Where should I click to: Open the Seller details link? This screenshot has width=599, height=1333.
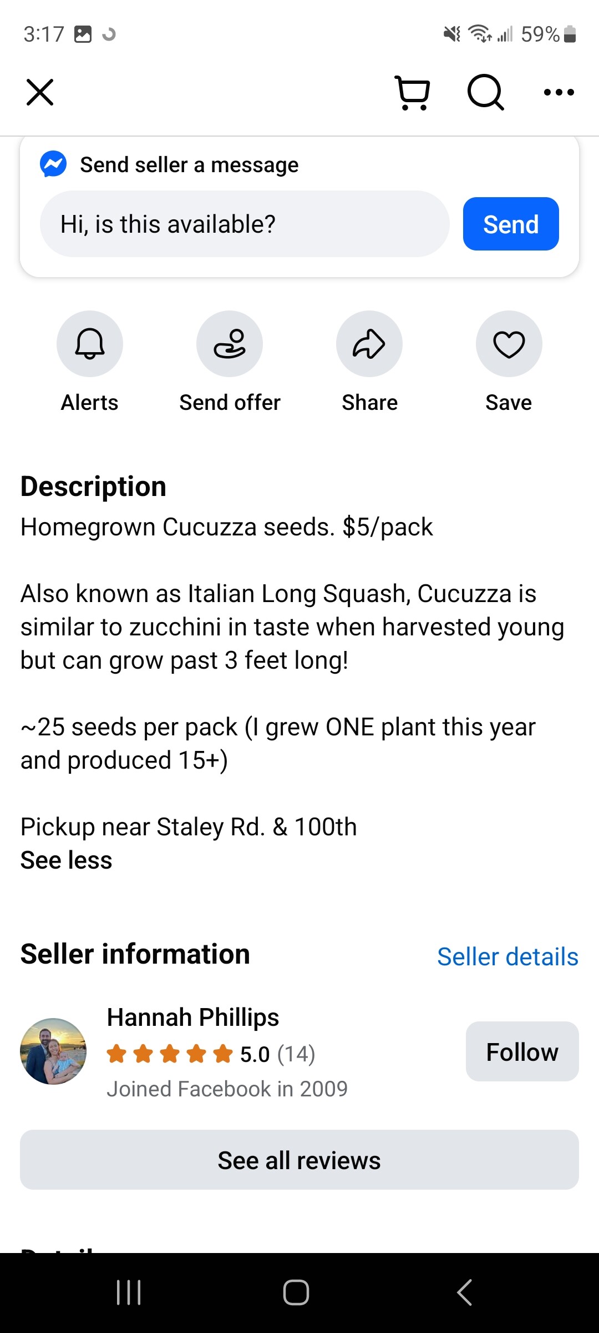pyautogui.click(x=507, y=957)
